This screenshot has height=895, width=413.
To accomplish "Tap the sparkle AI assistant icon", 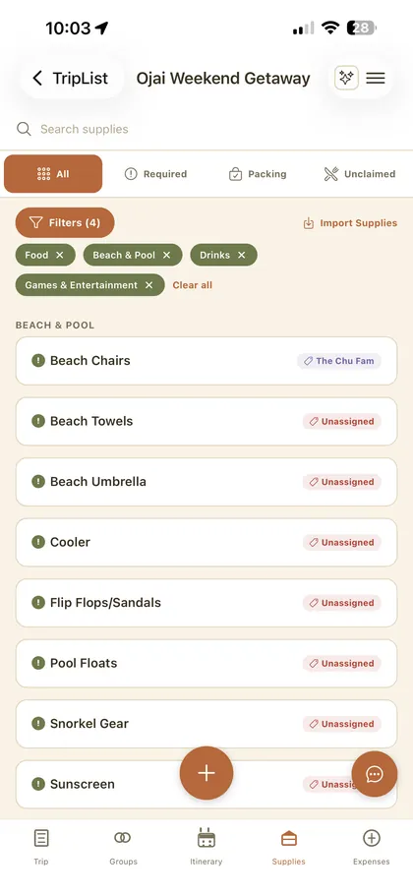I will click(346, 79).
